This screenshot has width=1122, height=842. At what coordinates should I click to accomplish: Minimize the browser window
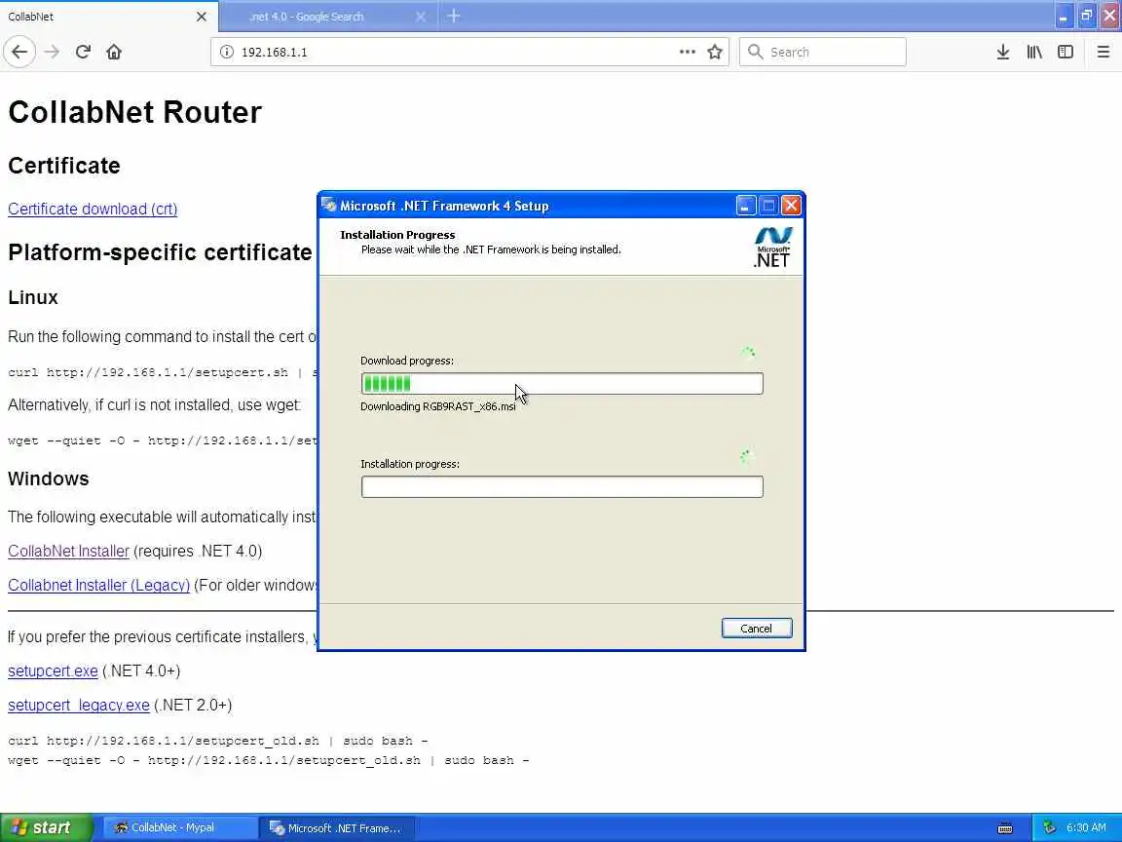tap(1064, 16)
